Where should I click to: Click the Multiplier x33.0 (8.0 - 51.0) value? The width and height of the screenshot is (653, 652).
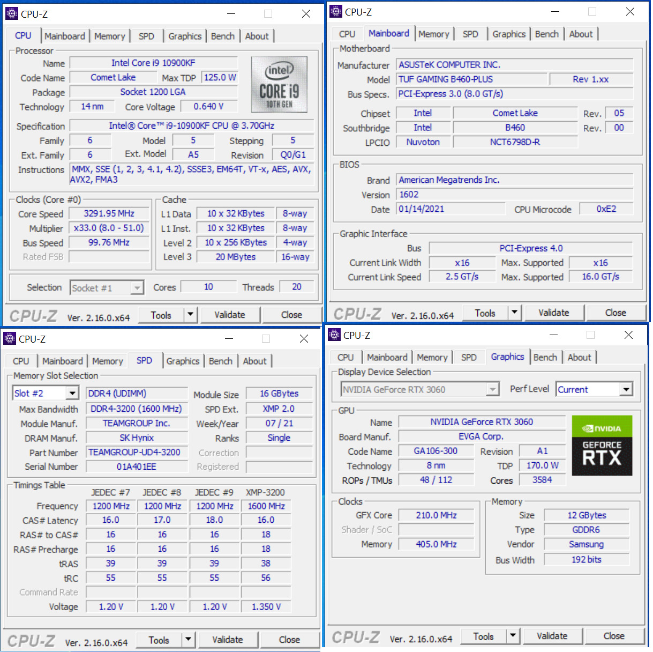tap(109, 228)
